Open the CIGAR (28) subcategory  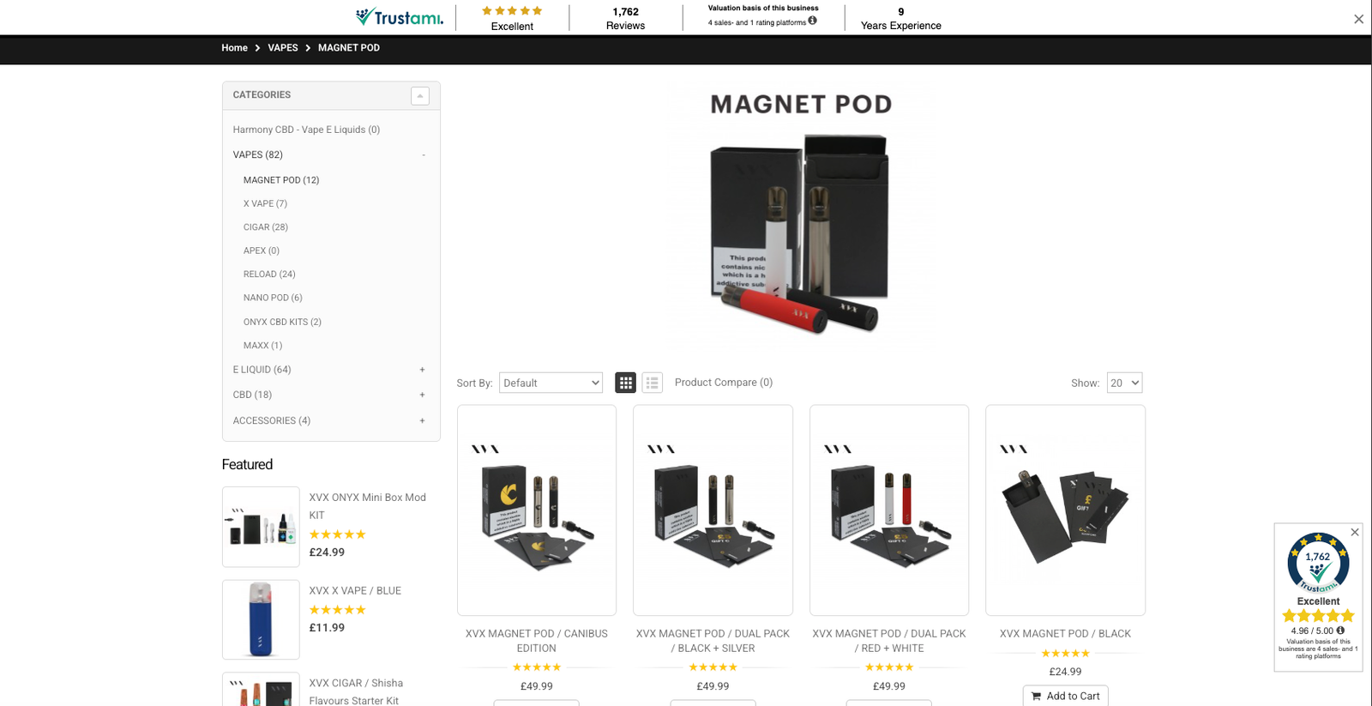click(266, 227)
